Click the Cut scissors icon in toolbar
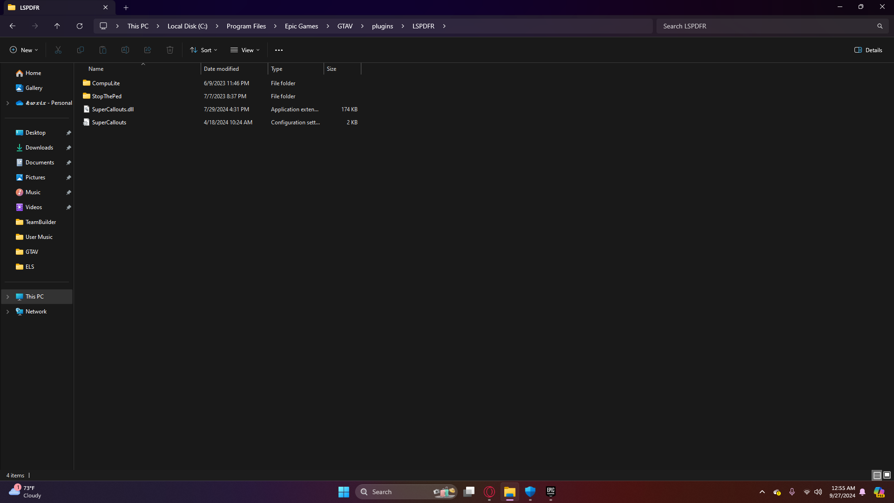The height and width of the screenshot is (503, 894). [x=58, y=50]
